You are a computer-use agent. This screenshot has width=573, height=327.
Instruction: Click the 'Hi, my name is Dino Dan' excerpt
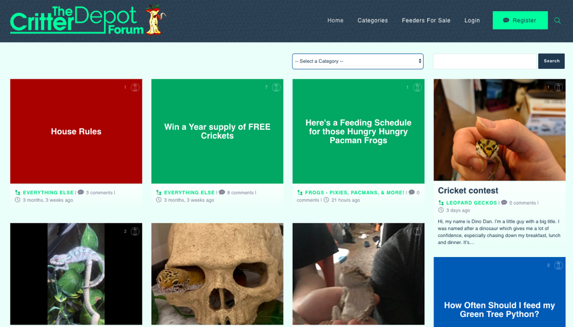tap(499, 232)
